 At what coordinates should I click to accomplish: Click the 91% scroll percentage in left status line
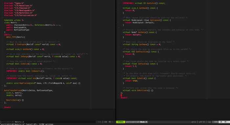point(100,122)
